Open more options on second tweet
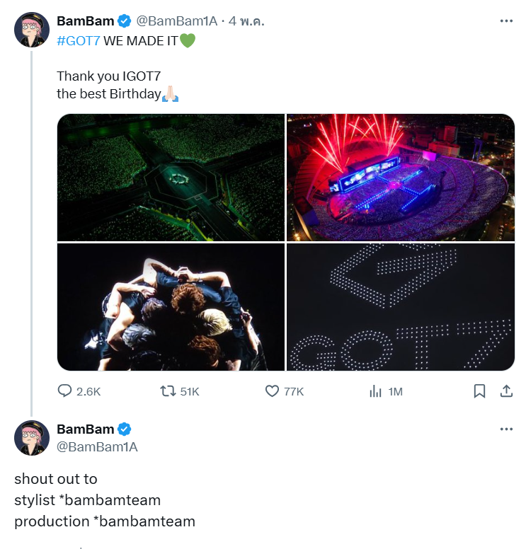Viewport: 526px width, 549px height. pos(506,429)
